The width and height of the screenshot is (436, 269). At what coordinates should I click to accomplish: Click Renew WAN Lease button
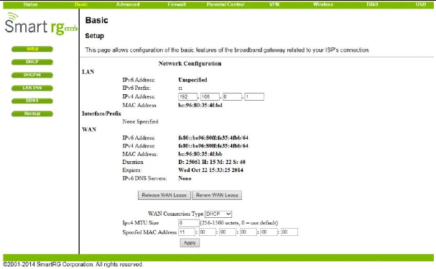(217, 195)
